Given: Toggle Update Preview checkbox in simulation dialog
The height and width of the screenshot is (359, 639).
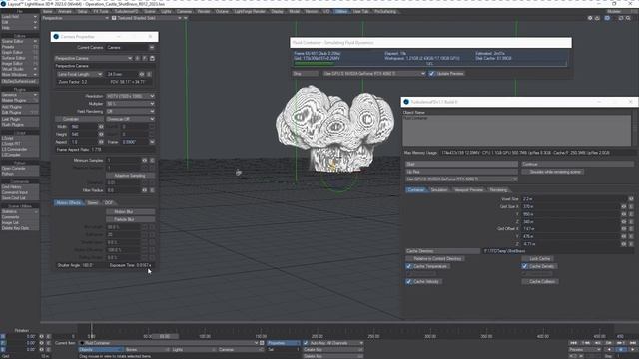Looking at the screenshot, I should click(x=431, y=74).
